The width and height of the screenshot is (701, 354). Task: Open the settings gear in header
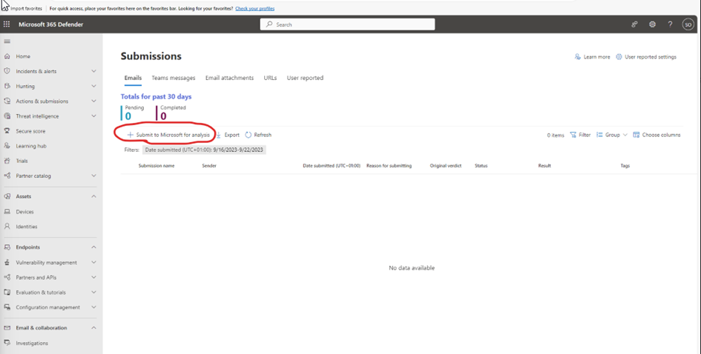click(x=652, y=24)
